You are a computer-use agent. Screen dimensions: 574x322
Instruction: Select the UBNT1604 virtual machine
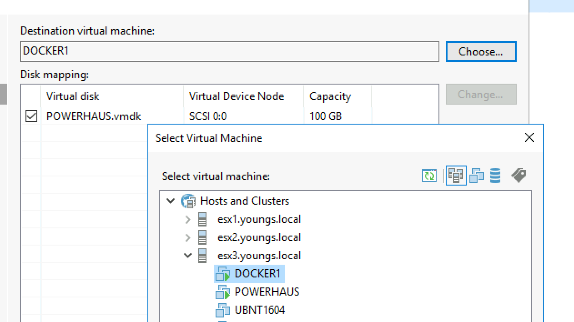[x=260, y=310]
